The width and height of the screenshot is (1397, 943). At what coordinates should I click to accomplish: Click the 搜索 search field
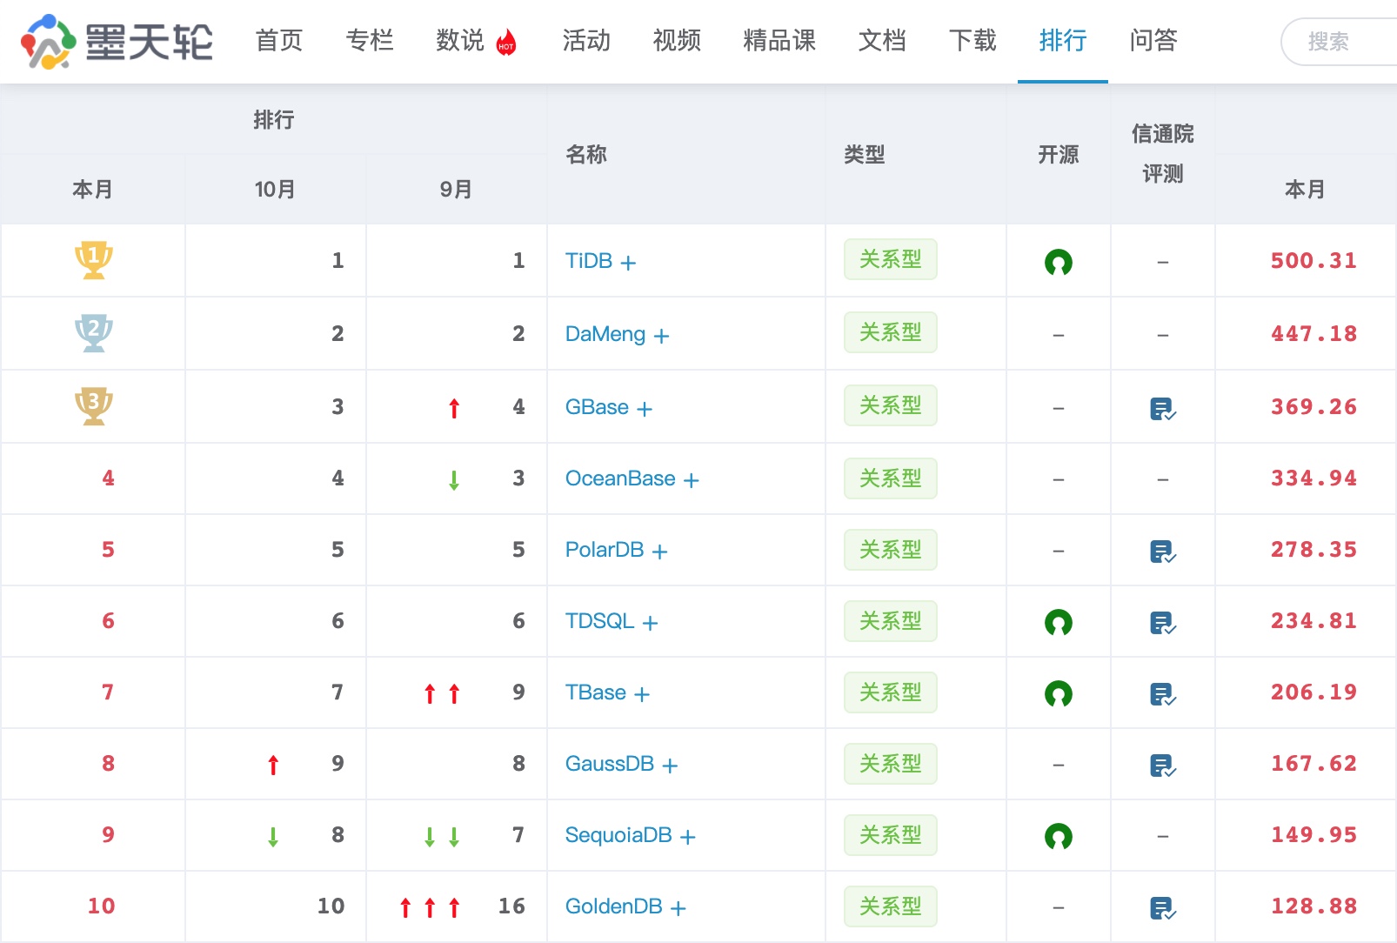point(1340,42)
